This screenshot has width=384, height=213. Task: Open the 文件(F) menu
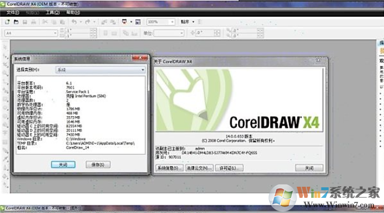pos(12,12)
